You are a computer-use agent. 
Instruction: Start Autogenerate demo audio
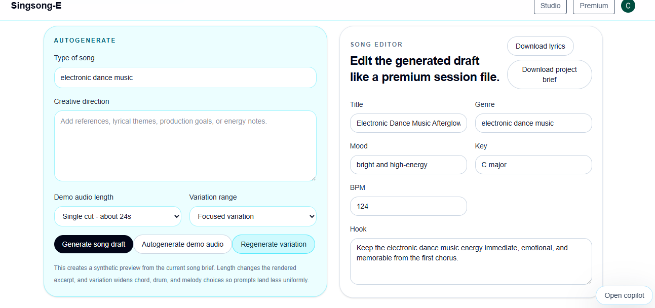pos(182,244)
